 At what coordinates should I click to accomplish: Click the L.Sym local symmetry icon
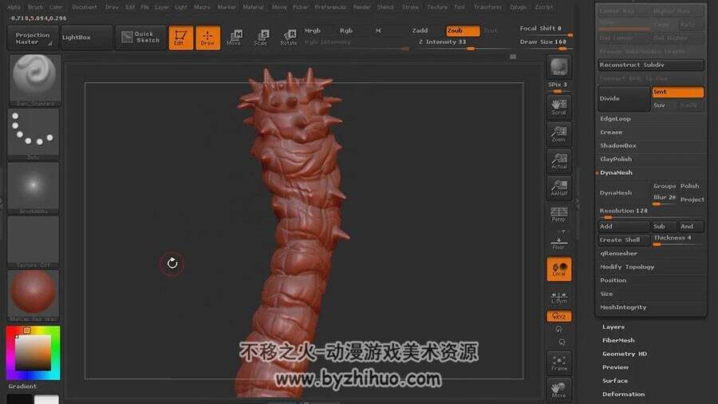558,298
